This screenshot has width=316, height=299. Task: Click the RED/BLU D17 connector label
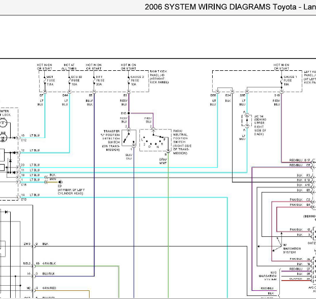point(300,160)
